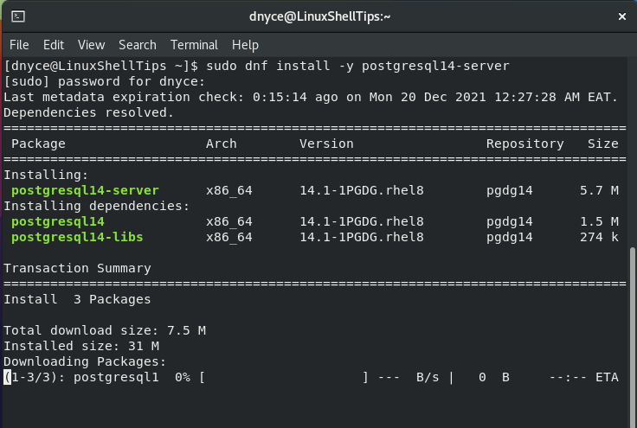Click the 'Package' column header
The width and height of the screenshot is (637, 428).
38,144
